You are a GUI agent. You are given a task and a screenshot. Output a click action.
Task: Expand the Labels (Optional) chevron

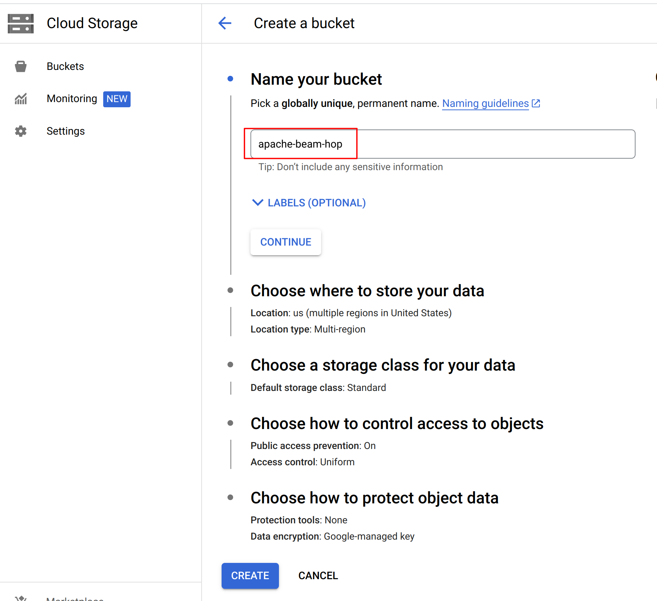point(257,203)
